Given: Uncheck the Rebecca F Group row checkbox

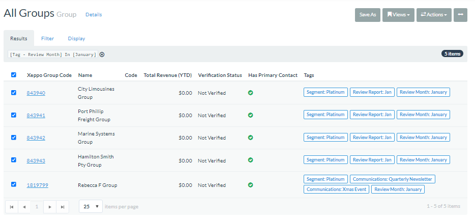Looking at the screenshot, I should click(x=14, y=184).
